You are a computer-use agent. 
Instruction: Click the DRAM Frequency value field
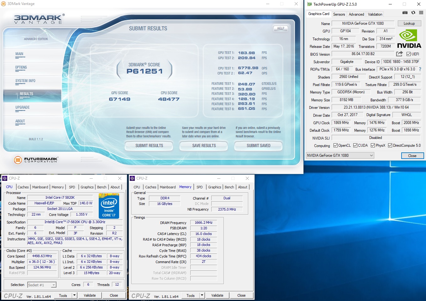(x=203, y=223)
